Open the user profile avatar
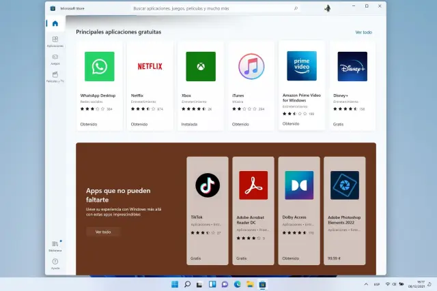 click(328, 8)
